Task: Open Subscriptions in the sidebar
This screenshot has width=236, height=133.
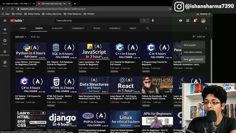Action: coord(5,52)
